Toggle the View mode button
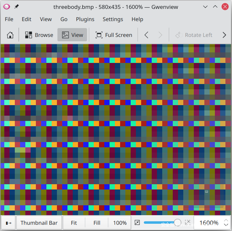 tap(72, 35)
